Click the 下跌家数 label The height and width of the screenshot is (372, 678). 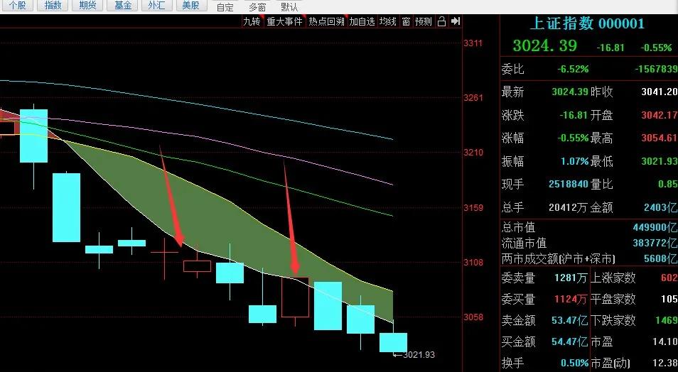[x=613, y=320]
